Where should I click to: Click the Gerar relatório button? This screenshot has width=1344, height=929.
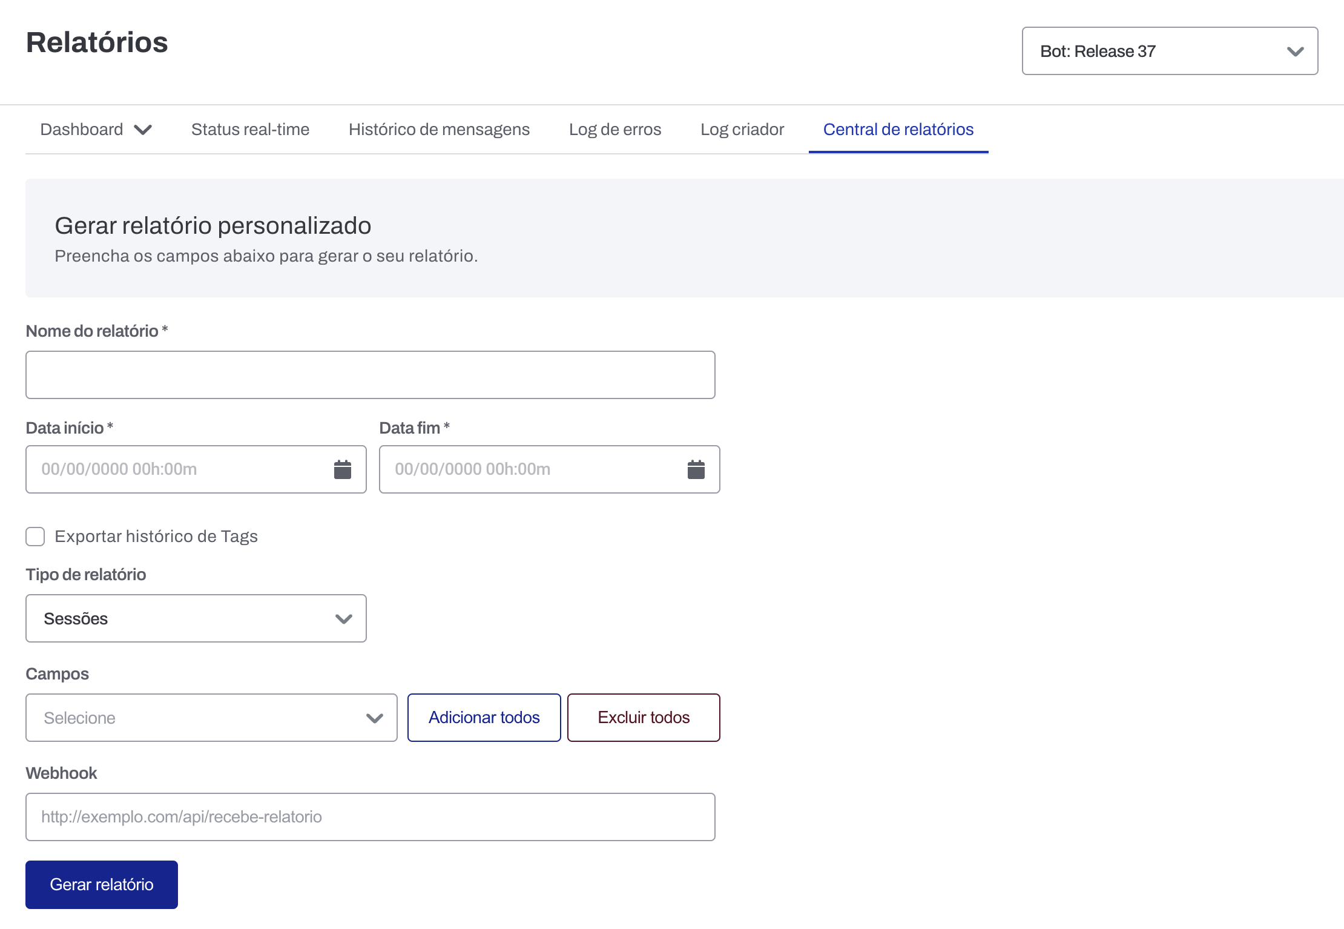tap(102, 885)
